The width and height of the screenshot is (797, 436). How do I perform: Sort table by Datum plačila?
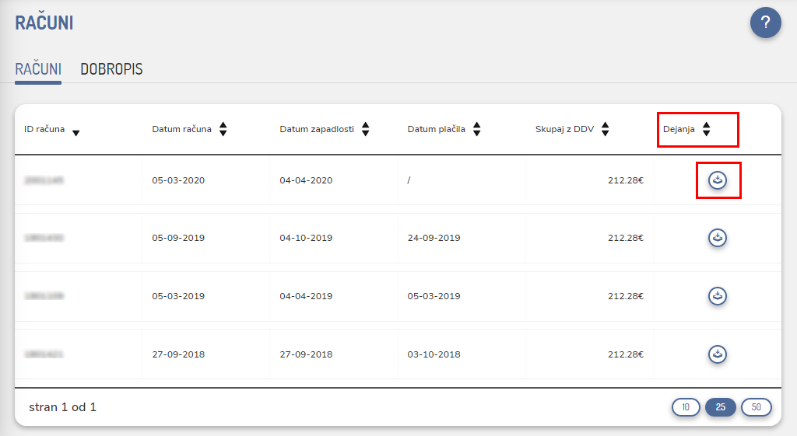[x=476, y=129]
